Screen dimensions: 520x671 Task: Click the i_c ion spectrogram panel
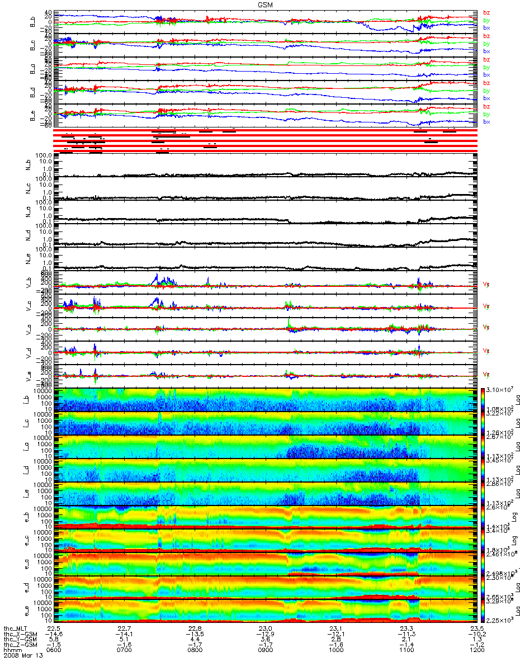point(265,424)
